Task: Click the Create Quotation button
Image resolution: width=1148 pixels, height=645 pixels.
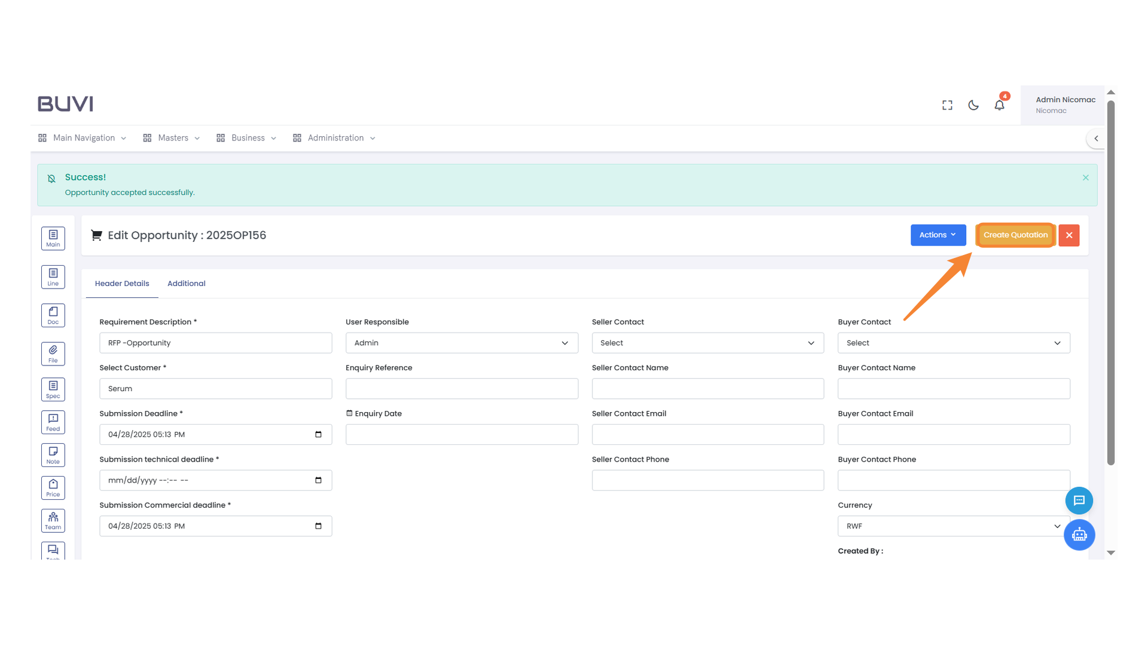Action: (1015, 235)
